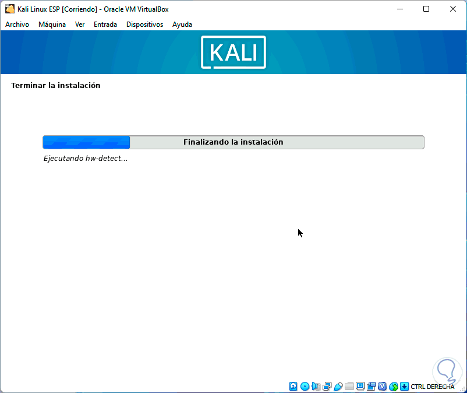The width and height of the screenshot is (467, 393).
Task: Click the recording status icon
Action: coord(371,387)
